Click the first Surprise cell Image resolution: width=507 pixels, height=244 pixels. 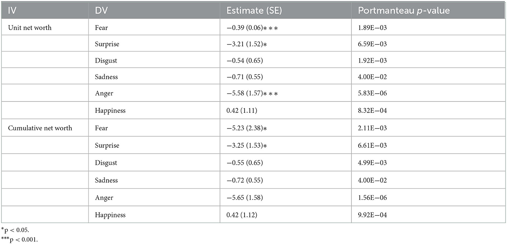point(107,44)
